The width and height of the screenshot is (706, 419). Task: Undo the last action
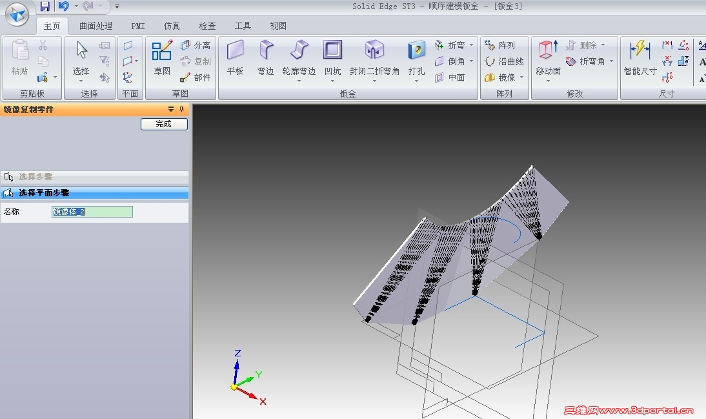pyautogui.click(x=63, y=6)
